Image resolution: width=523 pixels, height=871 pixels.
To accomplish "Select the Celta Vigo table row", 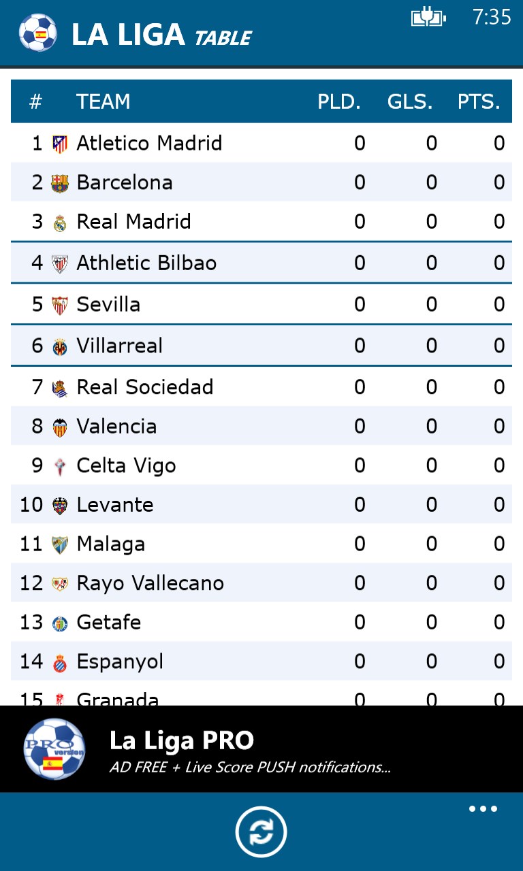I will [261, 465].
